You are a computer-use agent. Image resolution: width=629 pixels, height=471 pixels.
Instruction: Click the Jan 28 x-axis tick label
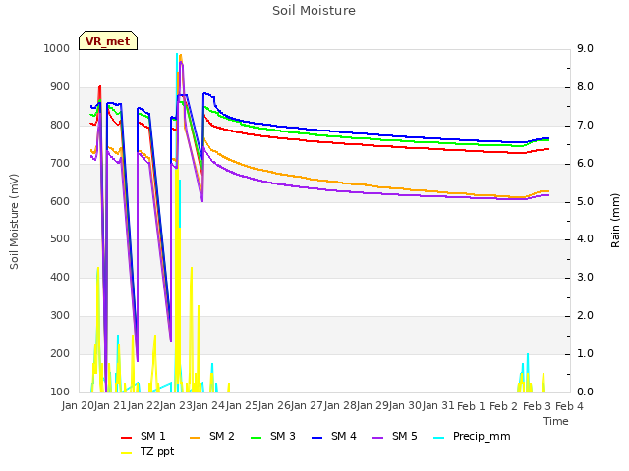339,406
